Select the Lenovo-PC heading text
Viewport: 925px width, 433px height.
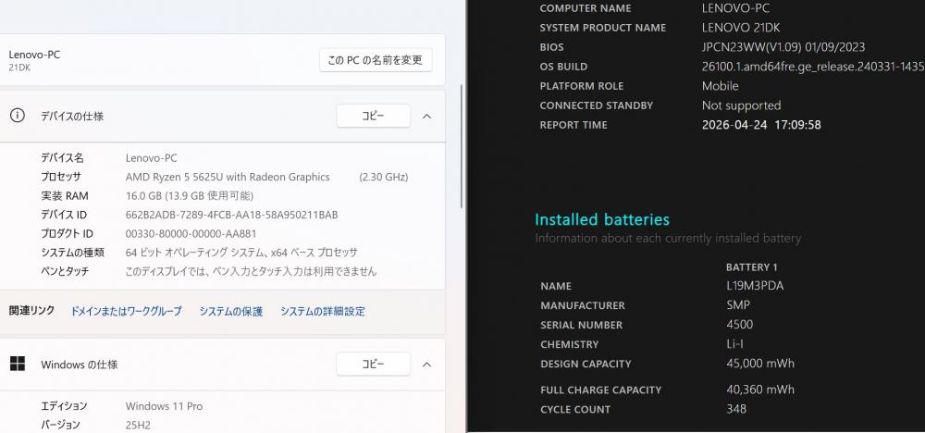(34, 55)
